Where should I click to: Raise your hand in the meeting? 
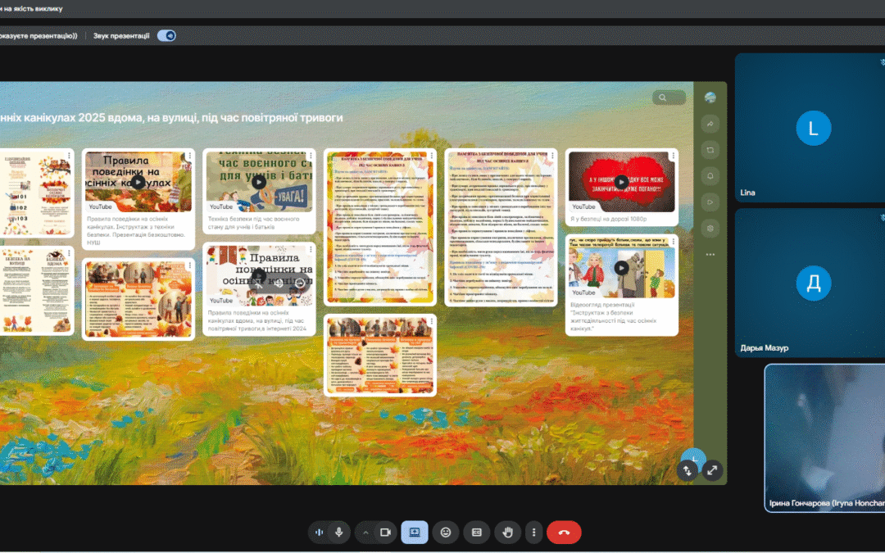(x=507, y=533)
